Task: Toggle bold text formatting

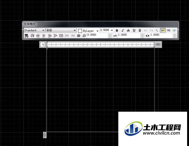Action: (x=117, y=31)
